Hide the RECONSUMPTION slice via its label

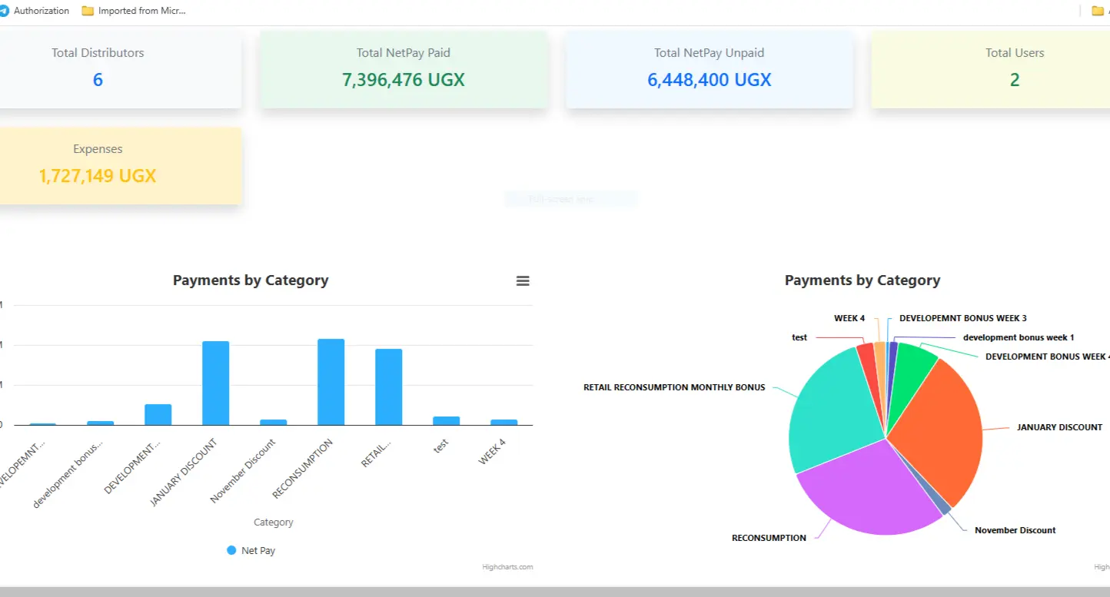point(769,538)
